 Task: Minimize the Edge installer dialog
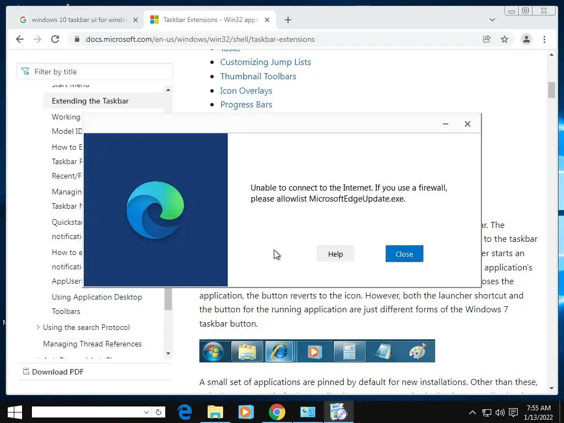[x=445, y=124]
